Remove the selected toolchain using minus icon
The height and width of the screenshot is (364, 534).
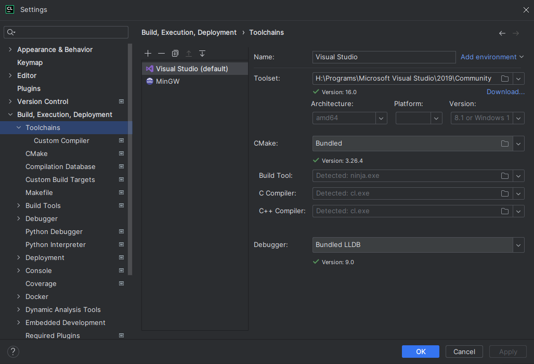161,53
